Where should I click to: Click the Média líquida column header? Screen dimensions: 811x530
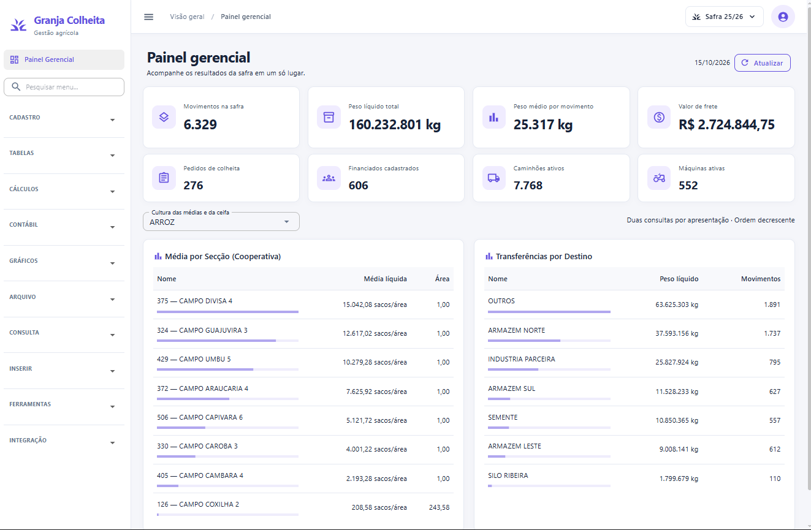click(x=385, y=279)
